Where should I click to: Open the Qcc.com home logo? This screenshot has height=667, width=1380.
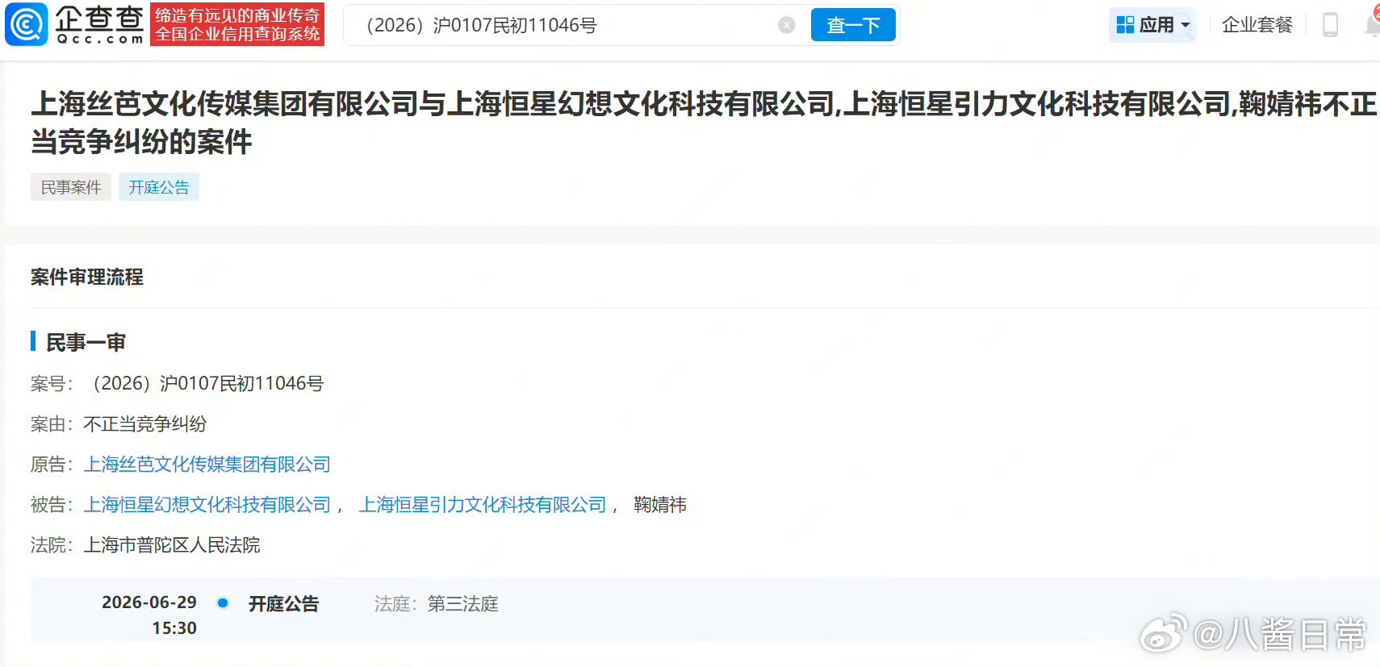75,24
